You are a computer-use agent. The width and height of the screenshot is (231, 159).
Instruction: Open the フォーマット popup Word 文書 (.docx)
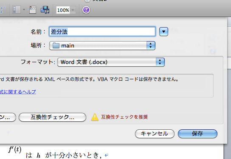(111, 62)
